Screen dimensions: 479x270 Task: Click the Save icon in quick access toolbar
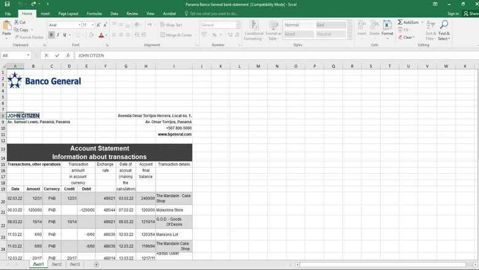pos(7,4)
